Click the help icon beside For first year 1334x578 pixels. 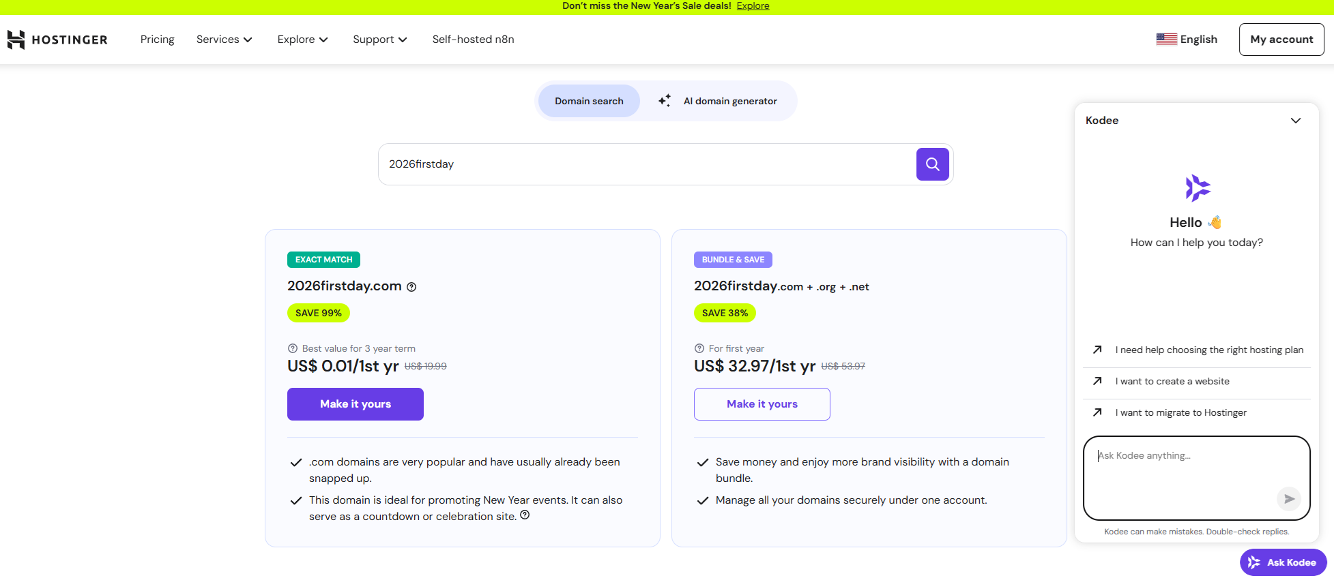(699, 348)
